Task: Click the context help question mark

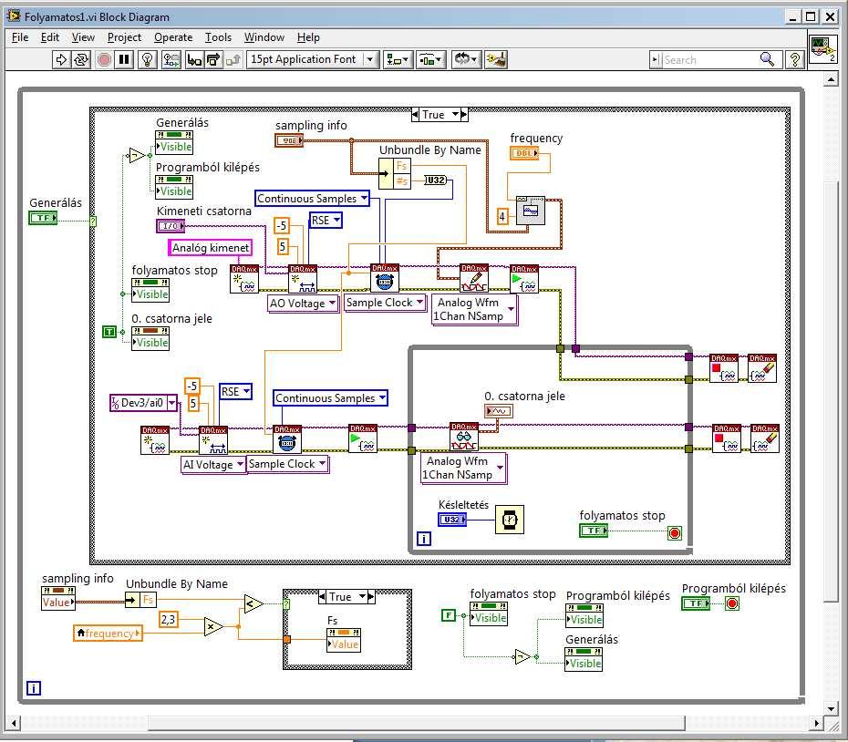Action: [794, 59]
